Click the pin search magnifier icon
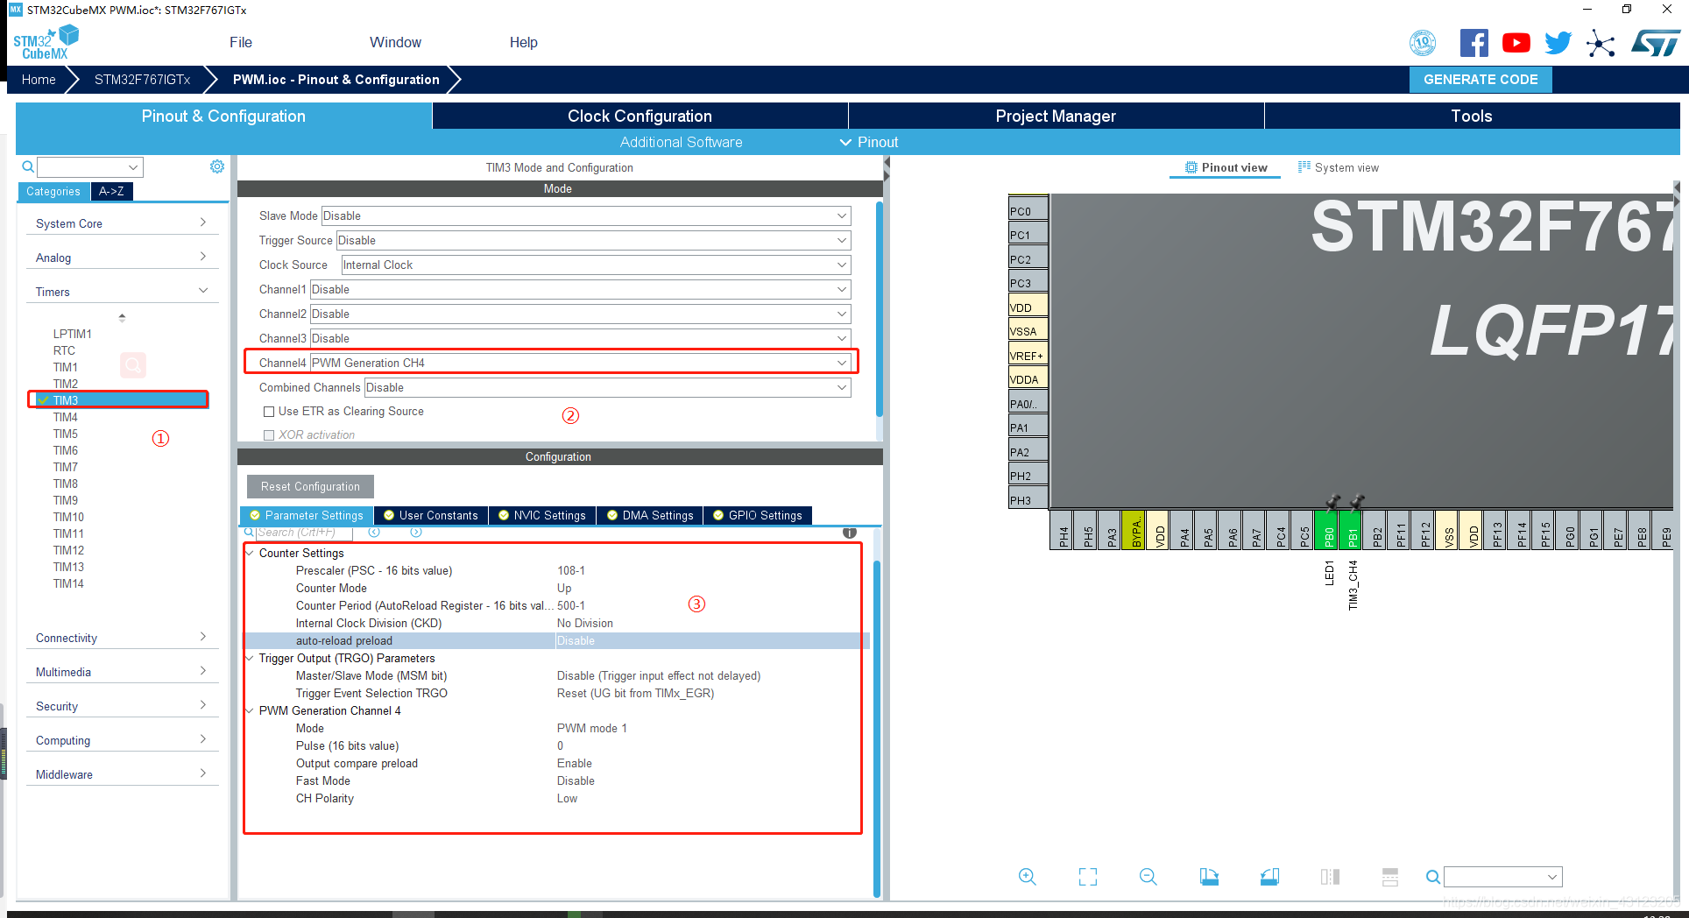 (1433, 876)
